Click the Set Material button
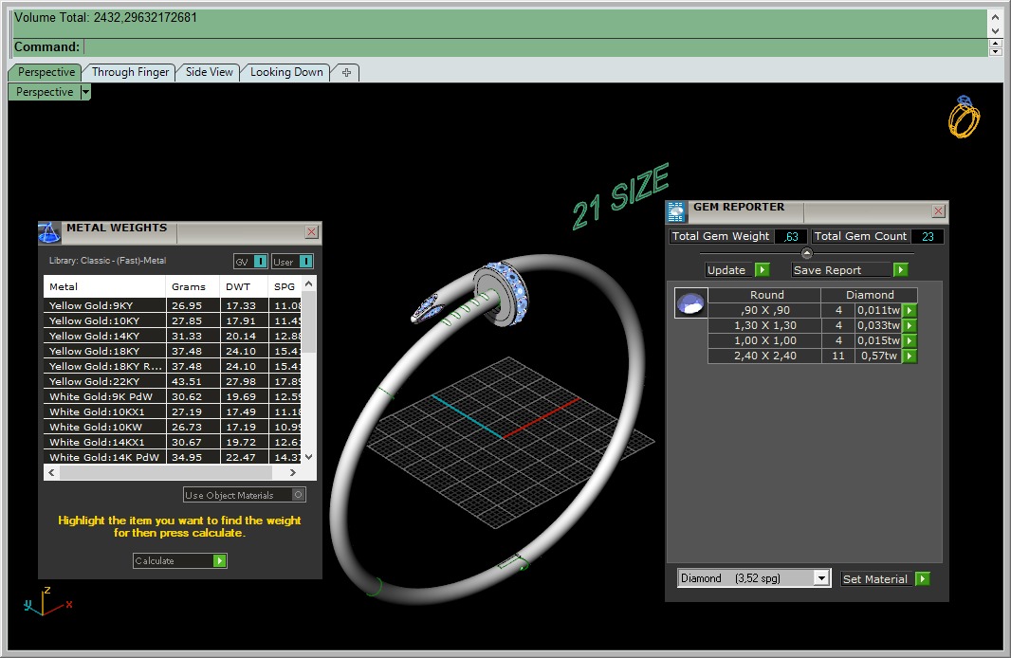 [885, 578]
